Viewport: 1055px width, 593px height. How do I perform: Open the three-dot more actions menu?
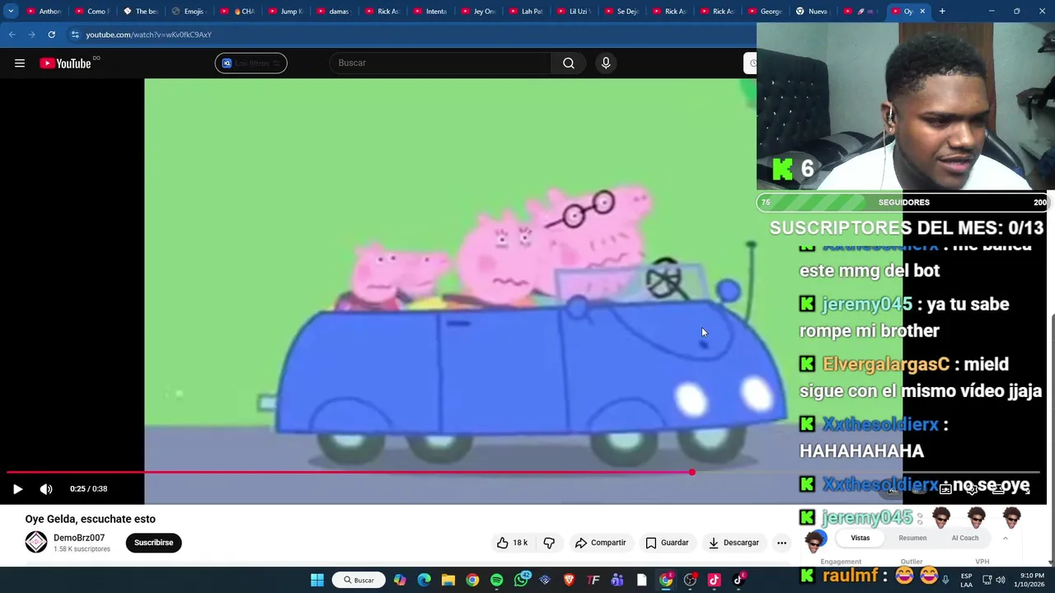(x=781, y=543)
